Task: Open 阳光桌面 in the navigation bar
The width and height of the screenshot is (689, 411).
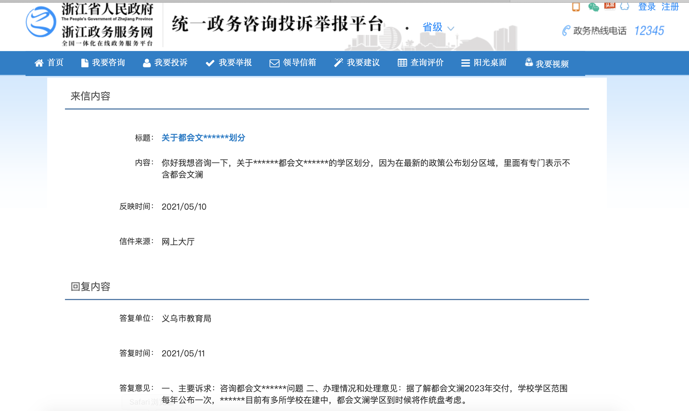Action: pyautogui.click(x=490, y=63)
